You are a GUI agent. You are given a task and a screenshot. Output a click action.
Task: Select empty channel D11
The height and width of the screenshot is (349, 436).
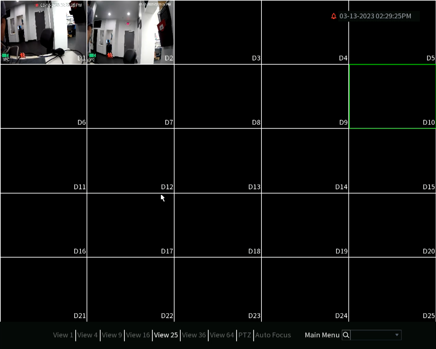point(44,161)
